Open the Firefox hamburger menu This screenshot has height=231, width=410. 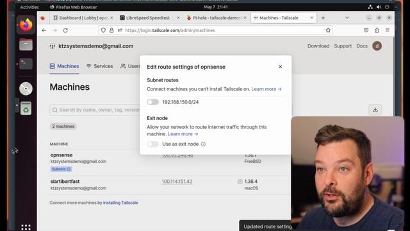click(x=388, y=30)
